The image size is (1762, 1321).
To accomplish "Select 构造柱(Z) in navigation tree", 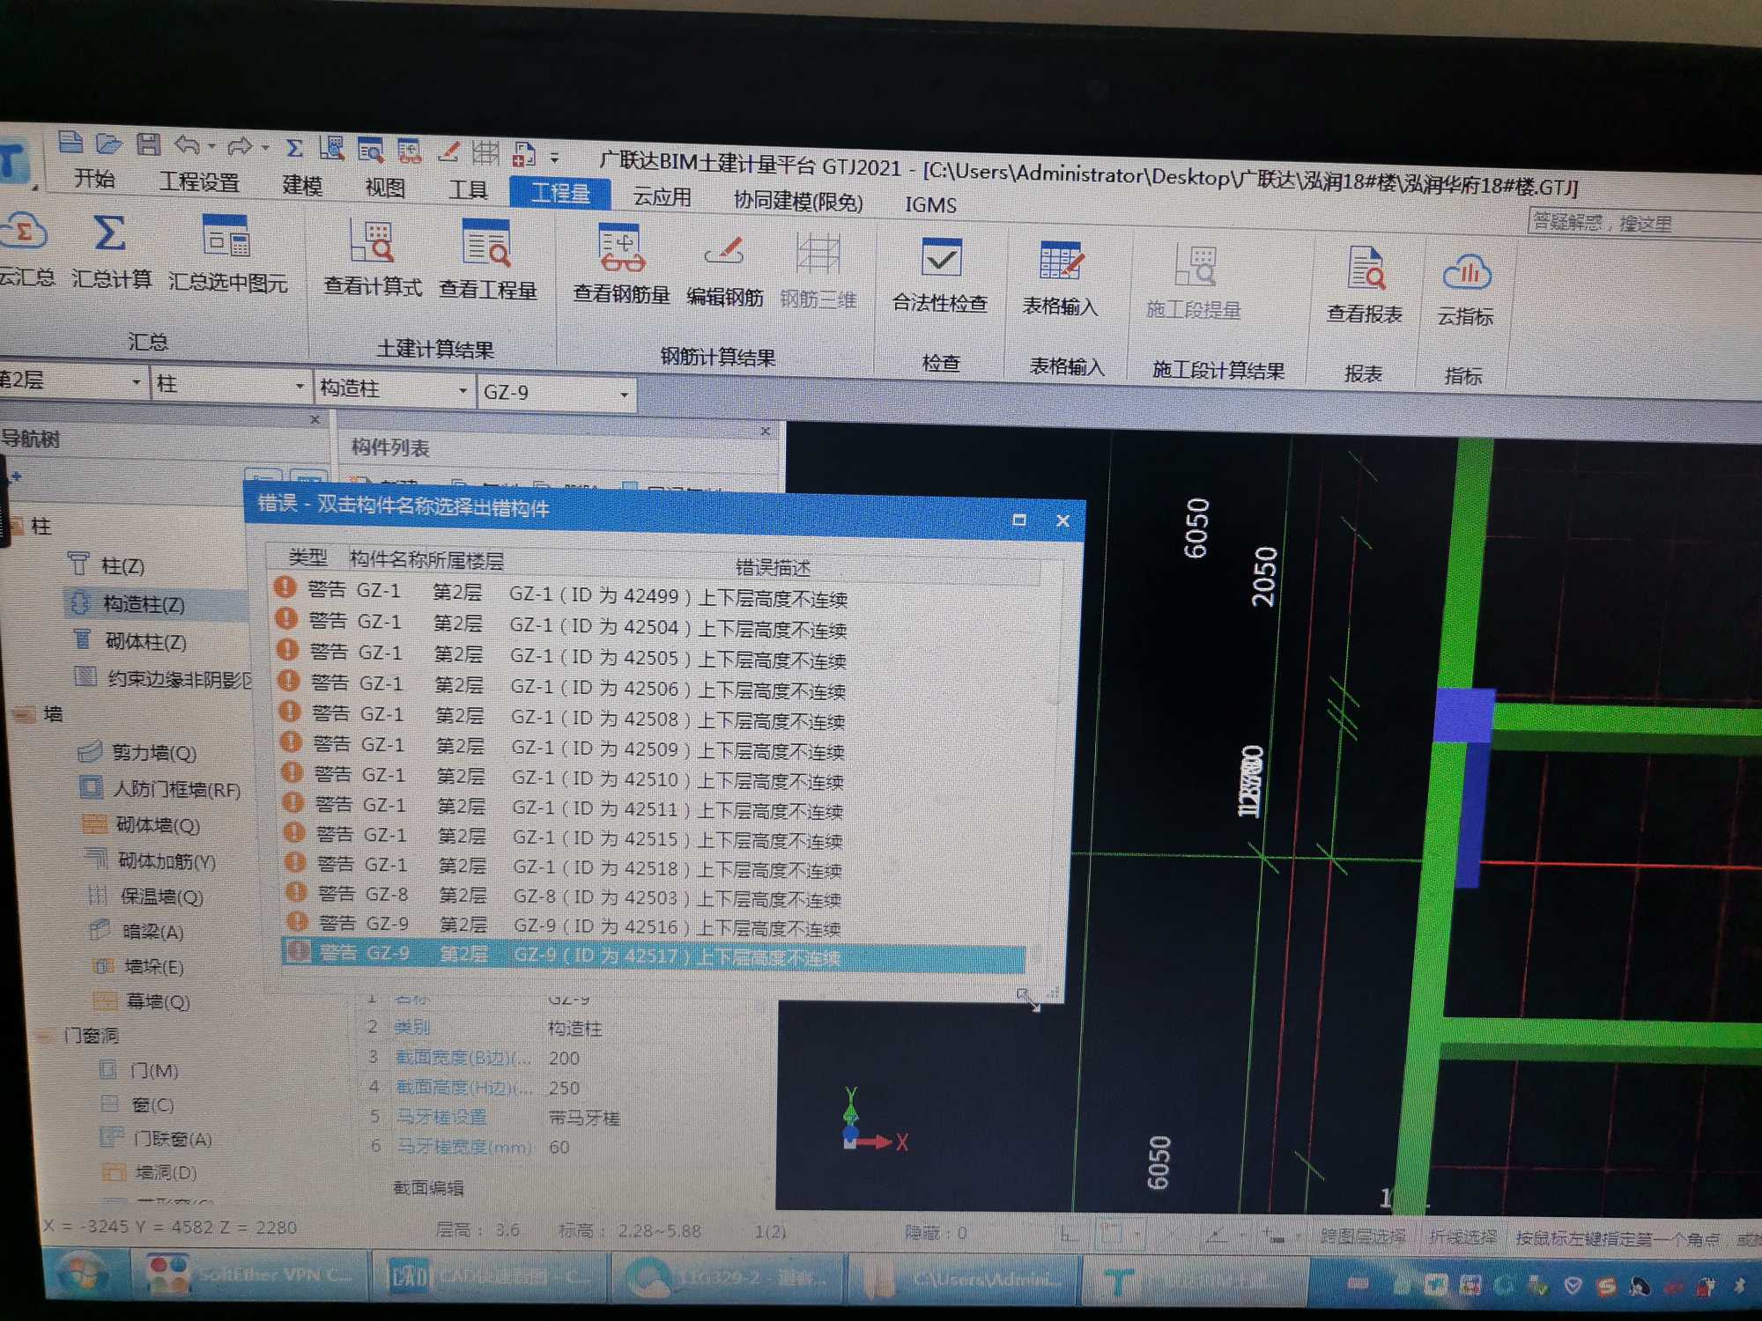I will point(144,604).
